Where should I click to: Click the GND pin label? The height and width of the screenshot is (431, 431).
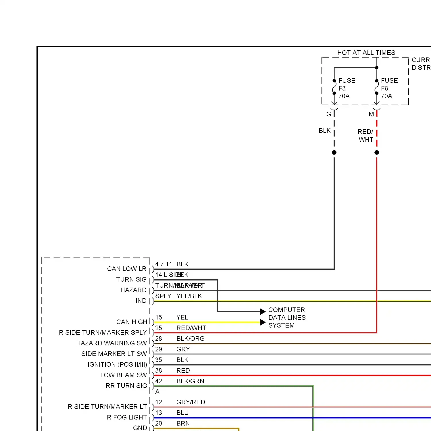pyautogui.click(x=140, y=428)
